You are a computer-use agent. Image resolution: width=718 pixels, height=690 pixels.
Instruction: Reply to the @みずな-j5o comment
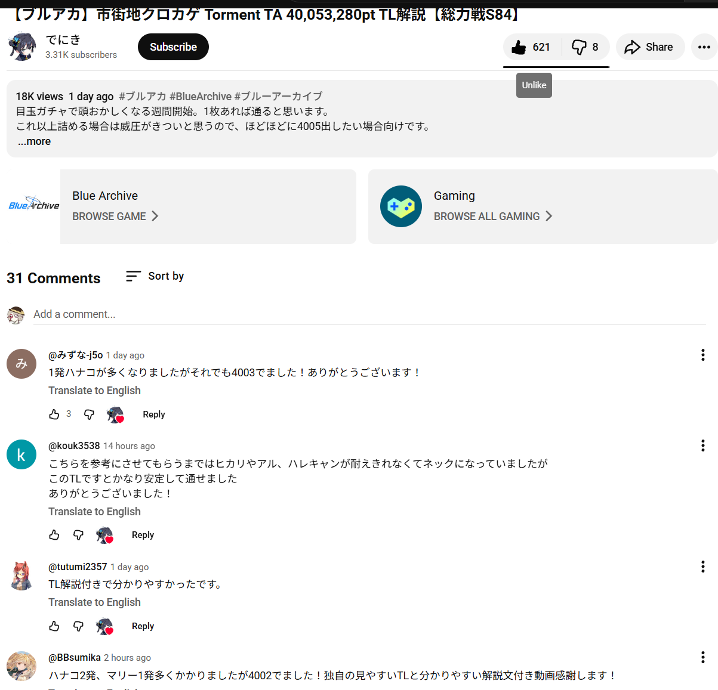click(x=154, y=414)
